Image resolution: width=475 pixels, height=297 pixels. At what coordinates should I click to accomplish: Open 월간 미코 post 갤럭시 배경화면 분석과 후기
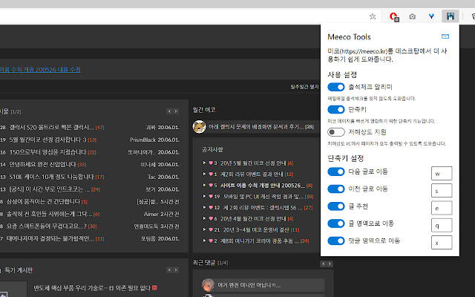pos(256,127)
